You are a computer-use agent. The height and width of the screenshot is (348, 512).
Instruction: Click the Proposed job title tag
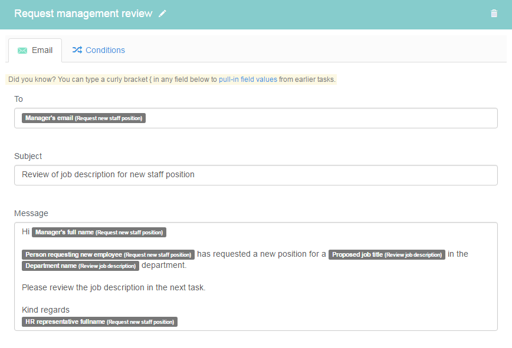pyautogui.click(x=386, y=254)
